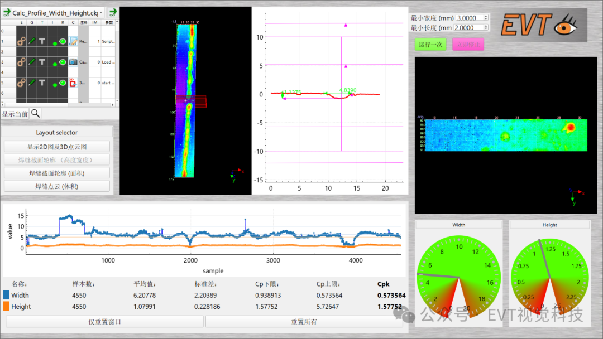603x339 pixels.
Task: Click the T icon in row 3
Action: [x=42, y=62]
